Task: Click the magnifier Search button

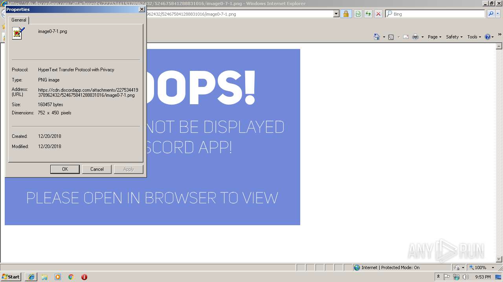Action: [490, 14]
